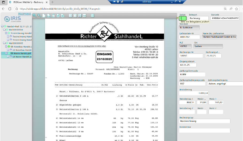Edit the Rechnungs-Nr field 50697
This screenshot has height=141, width=243.
click(x=191, y=56)
